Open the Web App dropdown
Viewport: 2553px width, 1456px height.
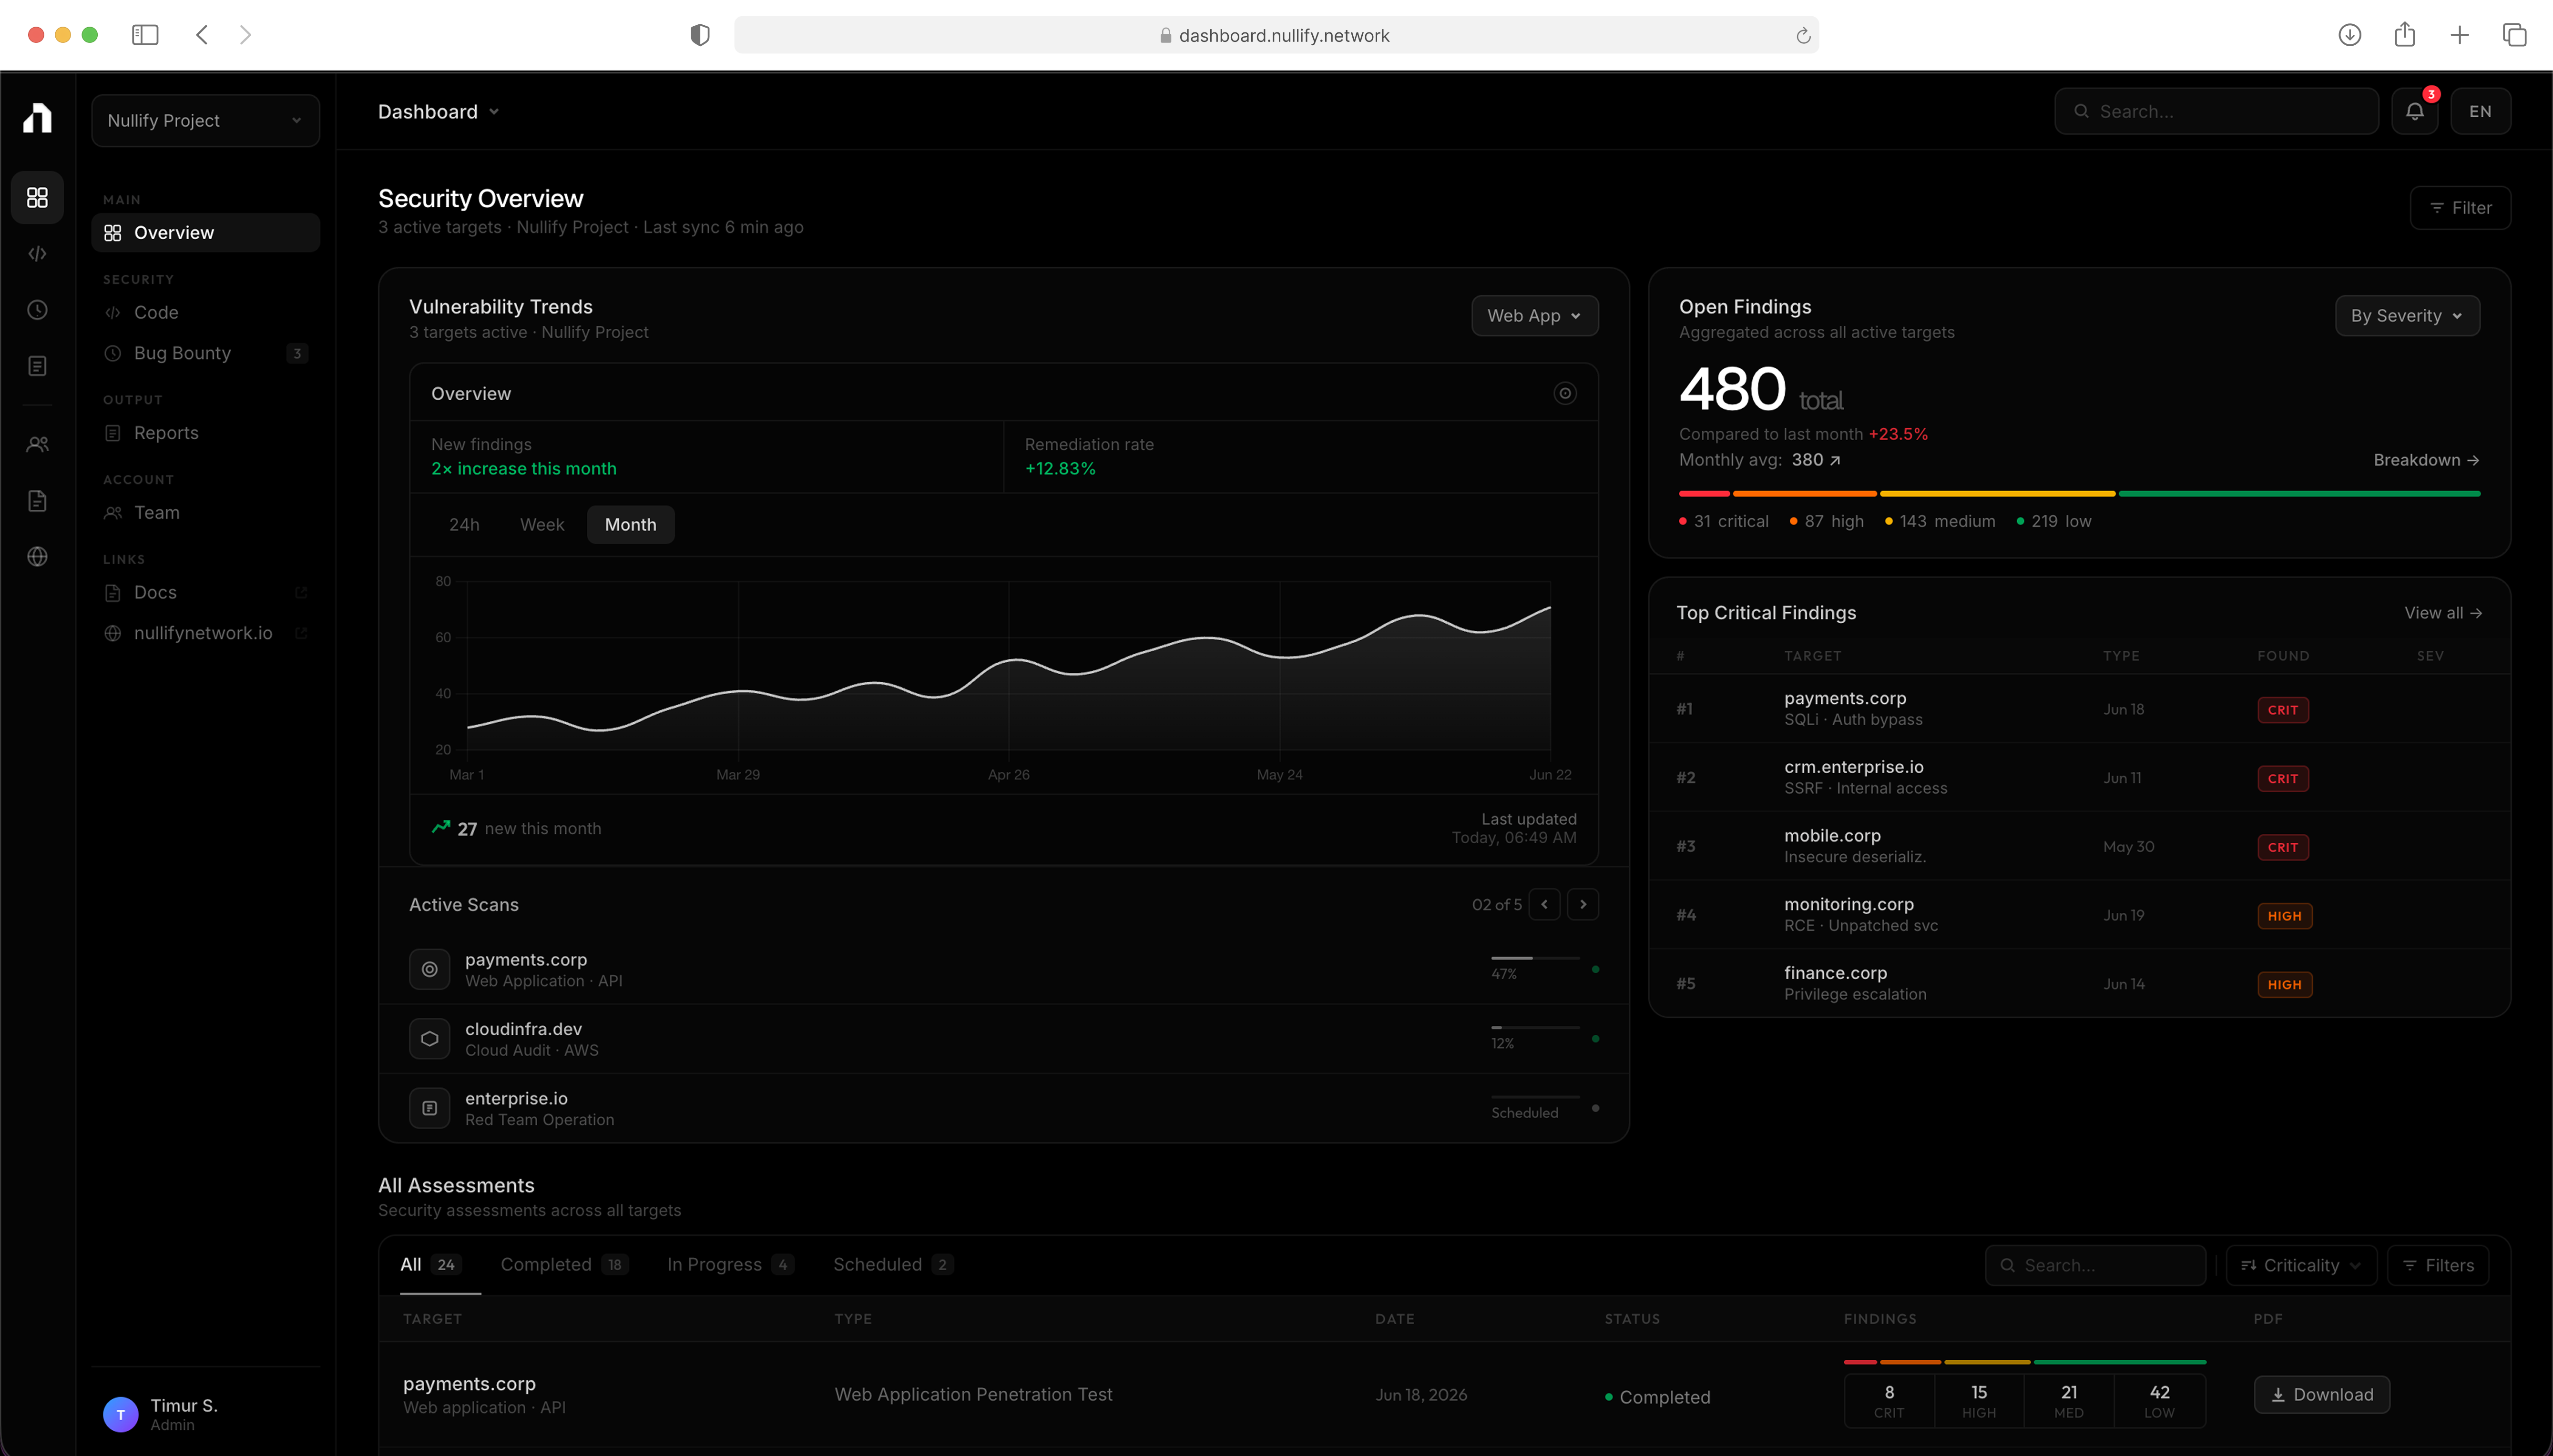coord(1534,316)
